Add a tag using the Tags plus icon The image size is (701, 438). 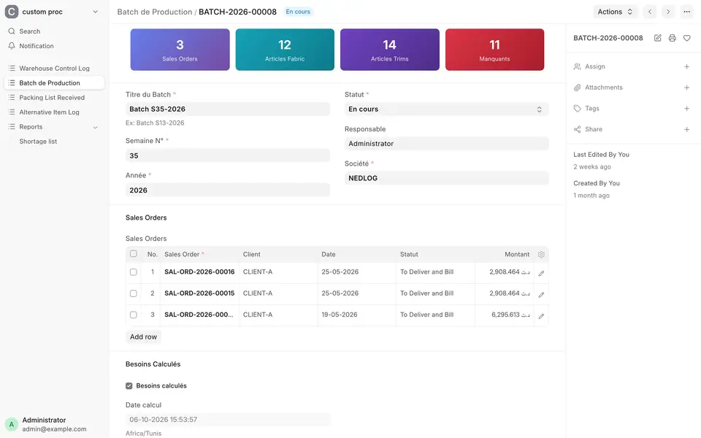pyautogui.click(x=686, y=109)
